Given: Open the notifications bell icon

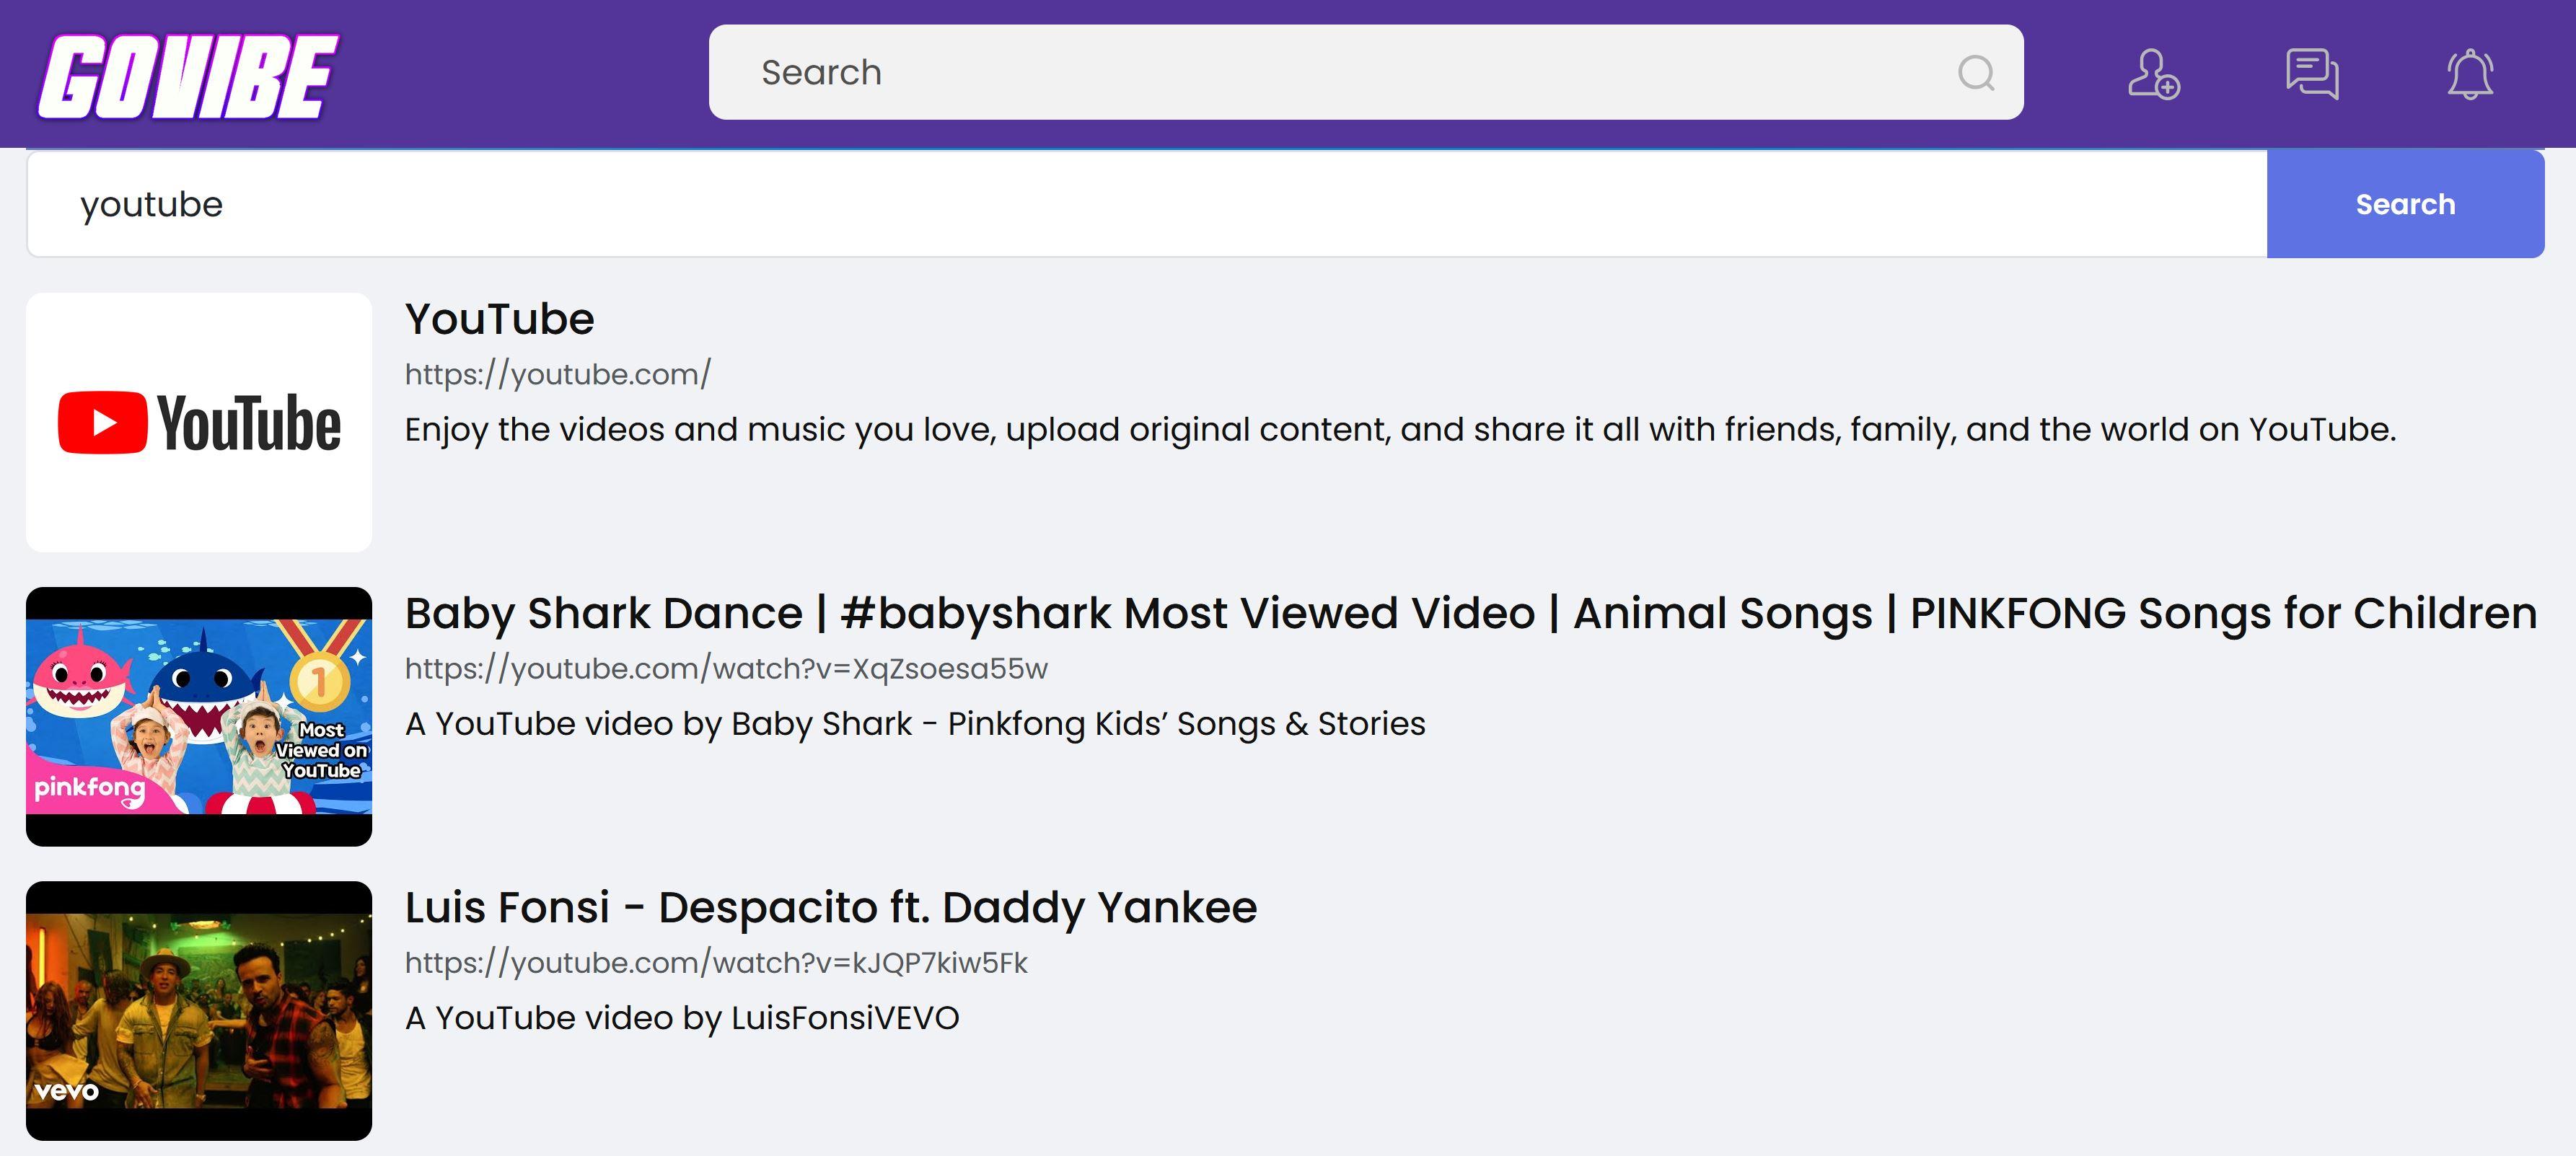Looking at the screenshot, I should point(2470,74).
